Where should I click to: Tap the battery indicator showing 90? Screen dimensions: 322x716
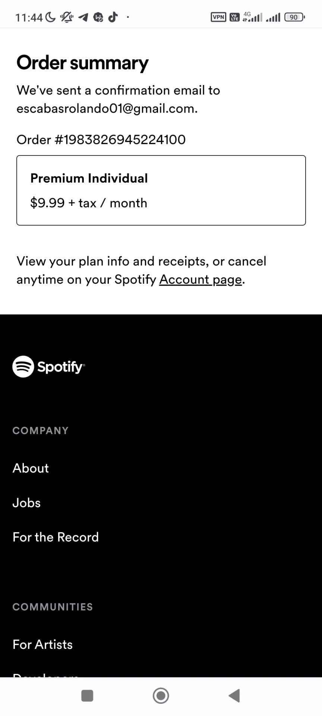pos(295,17)
